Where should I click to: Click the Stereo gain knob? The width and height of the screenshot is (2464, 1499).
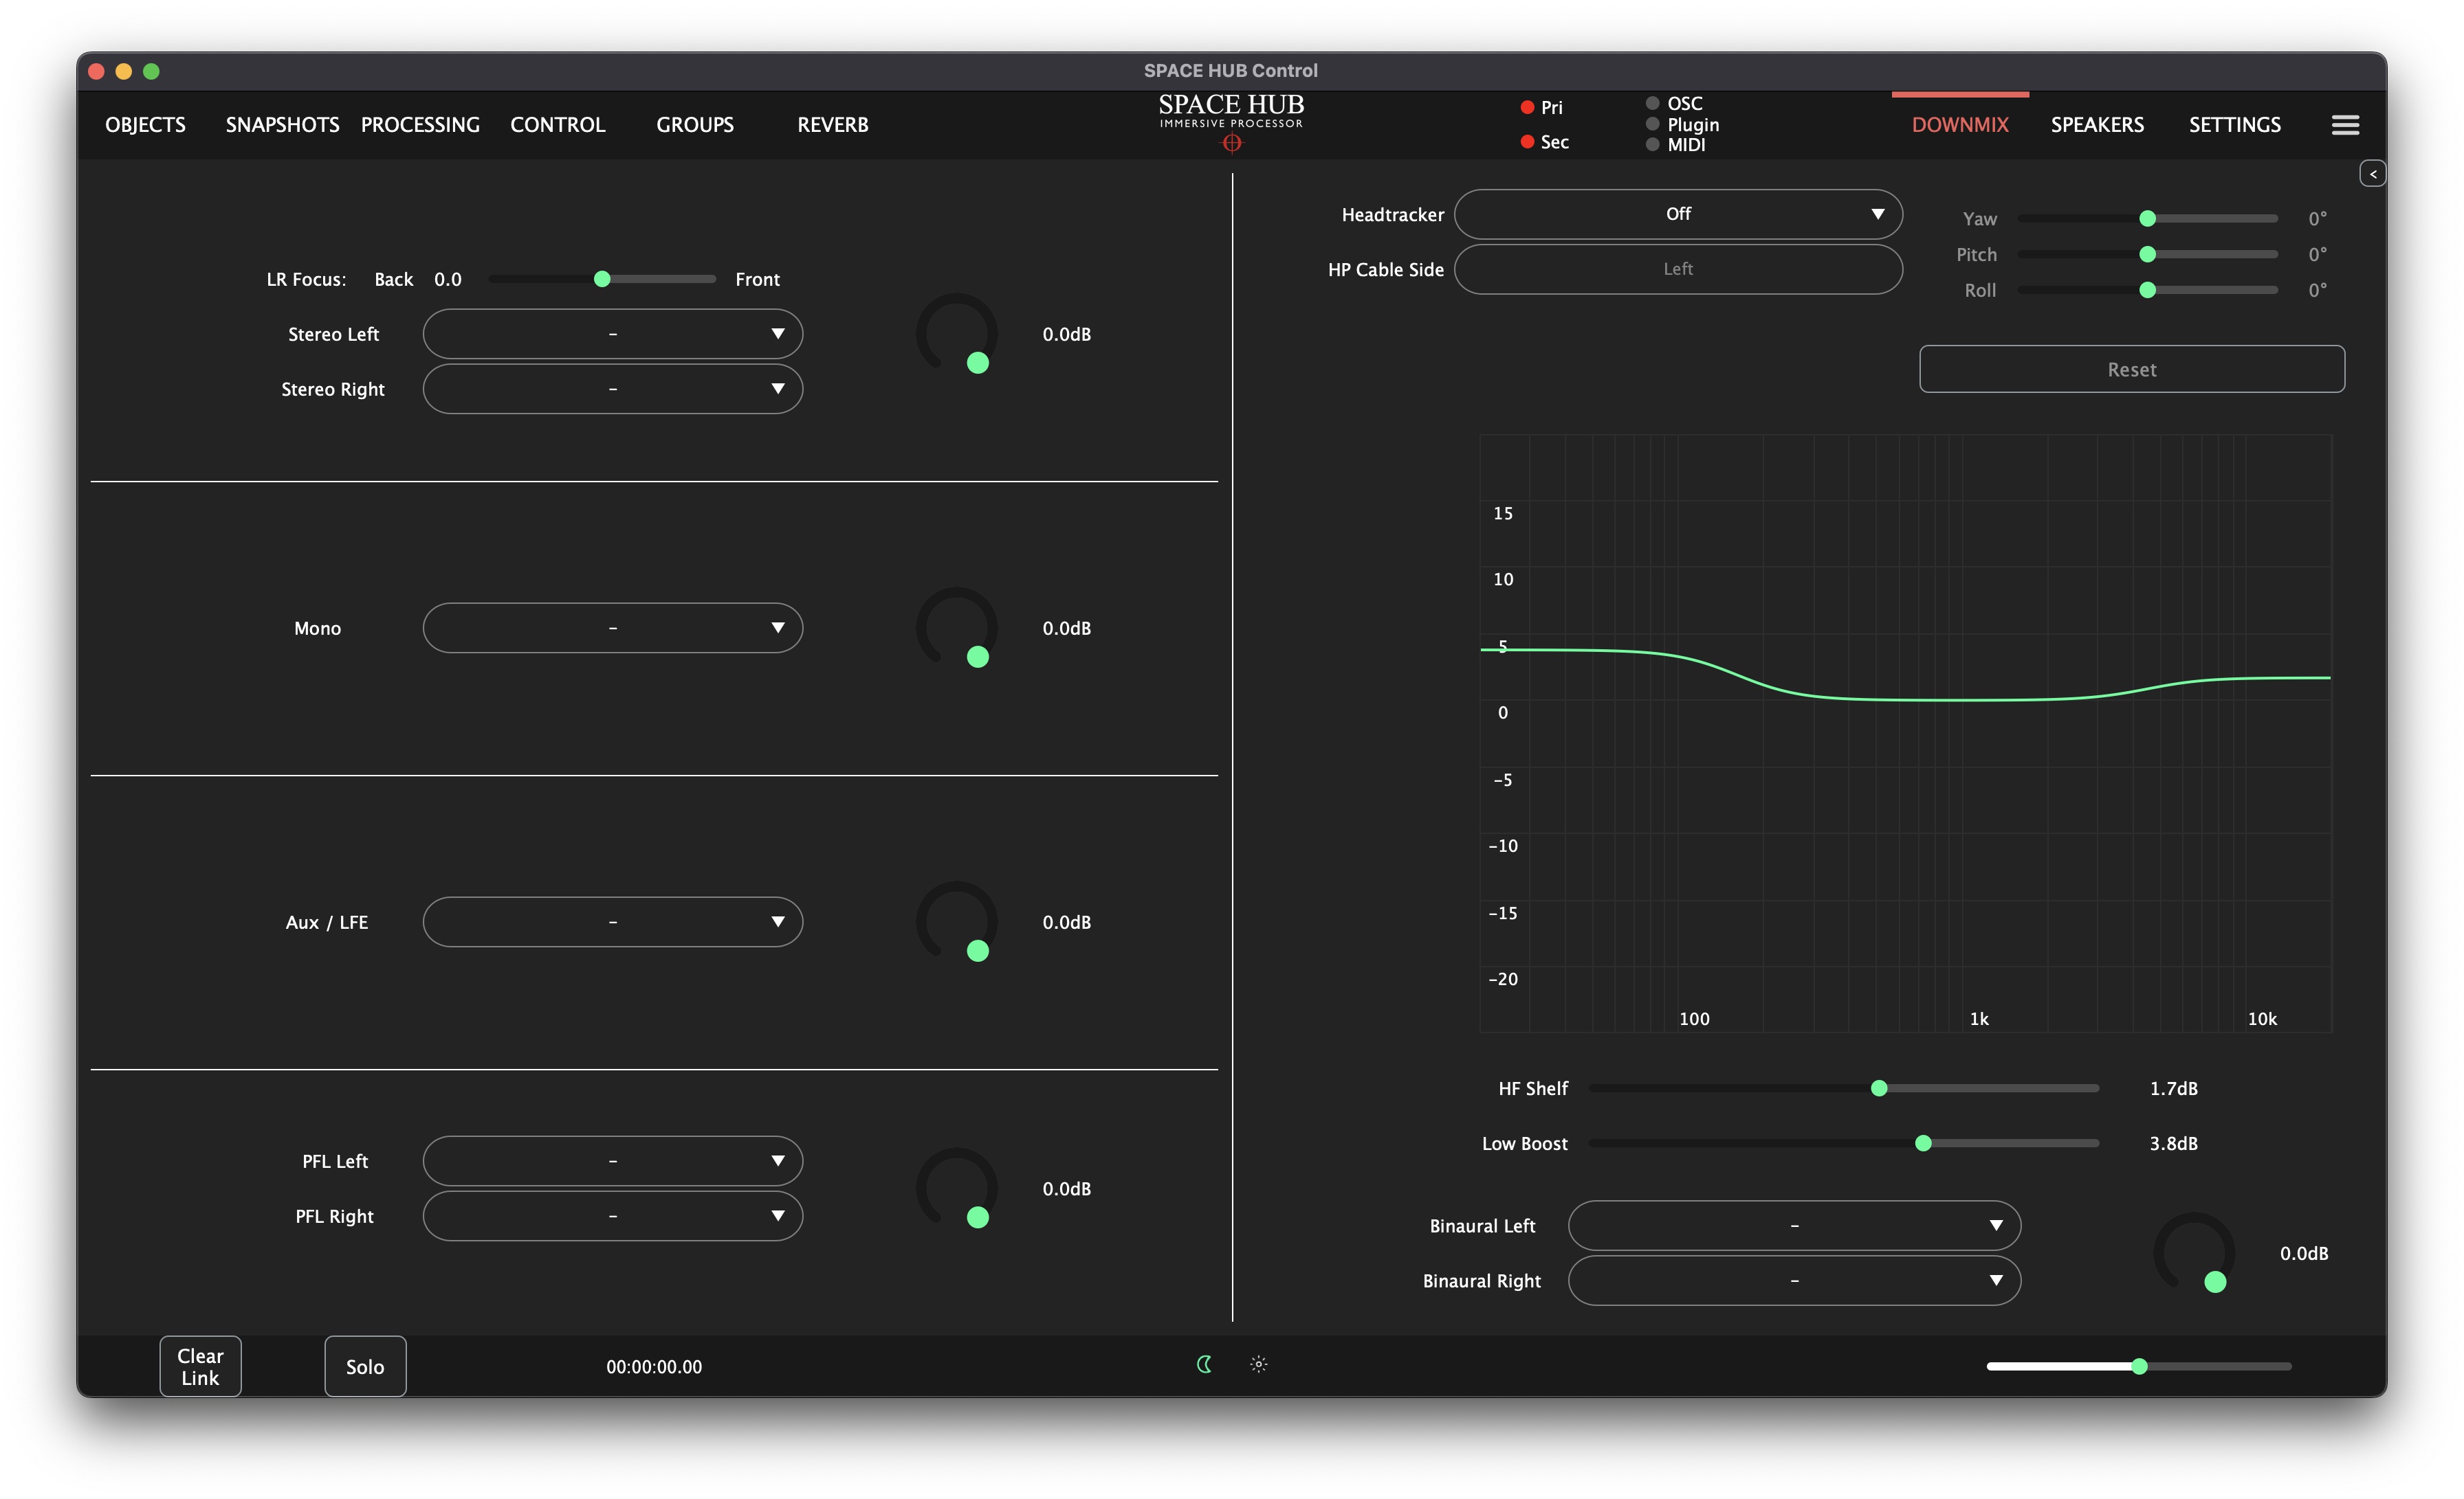coord(957,334)
